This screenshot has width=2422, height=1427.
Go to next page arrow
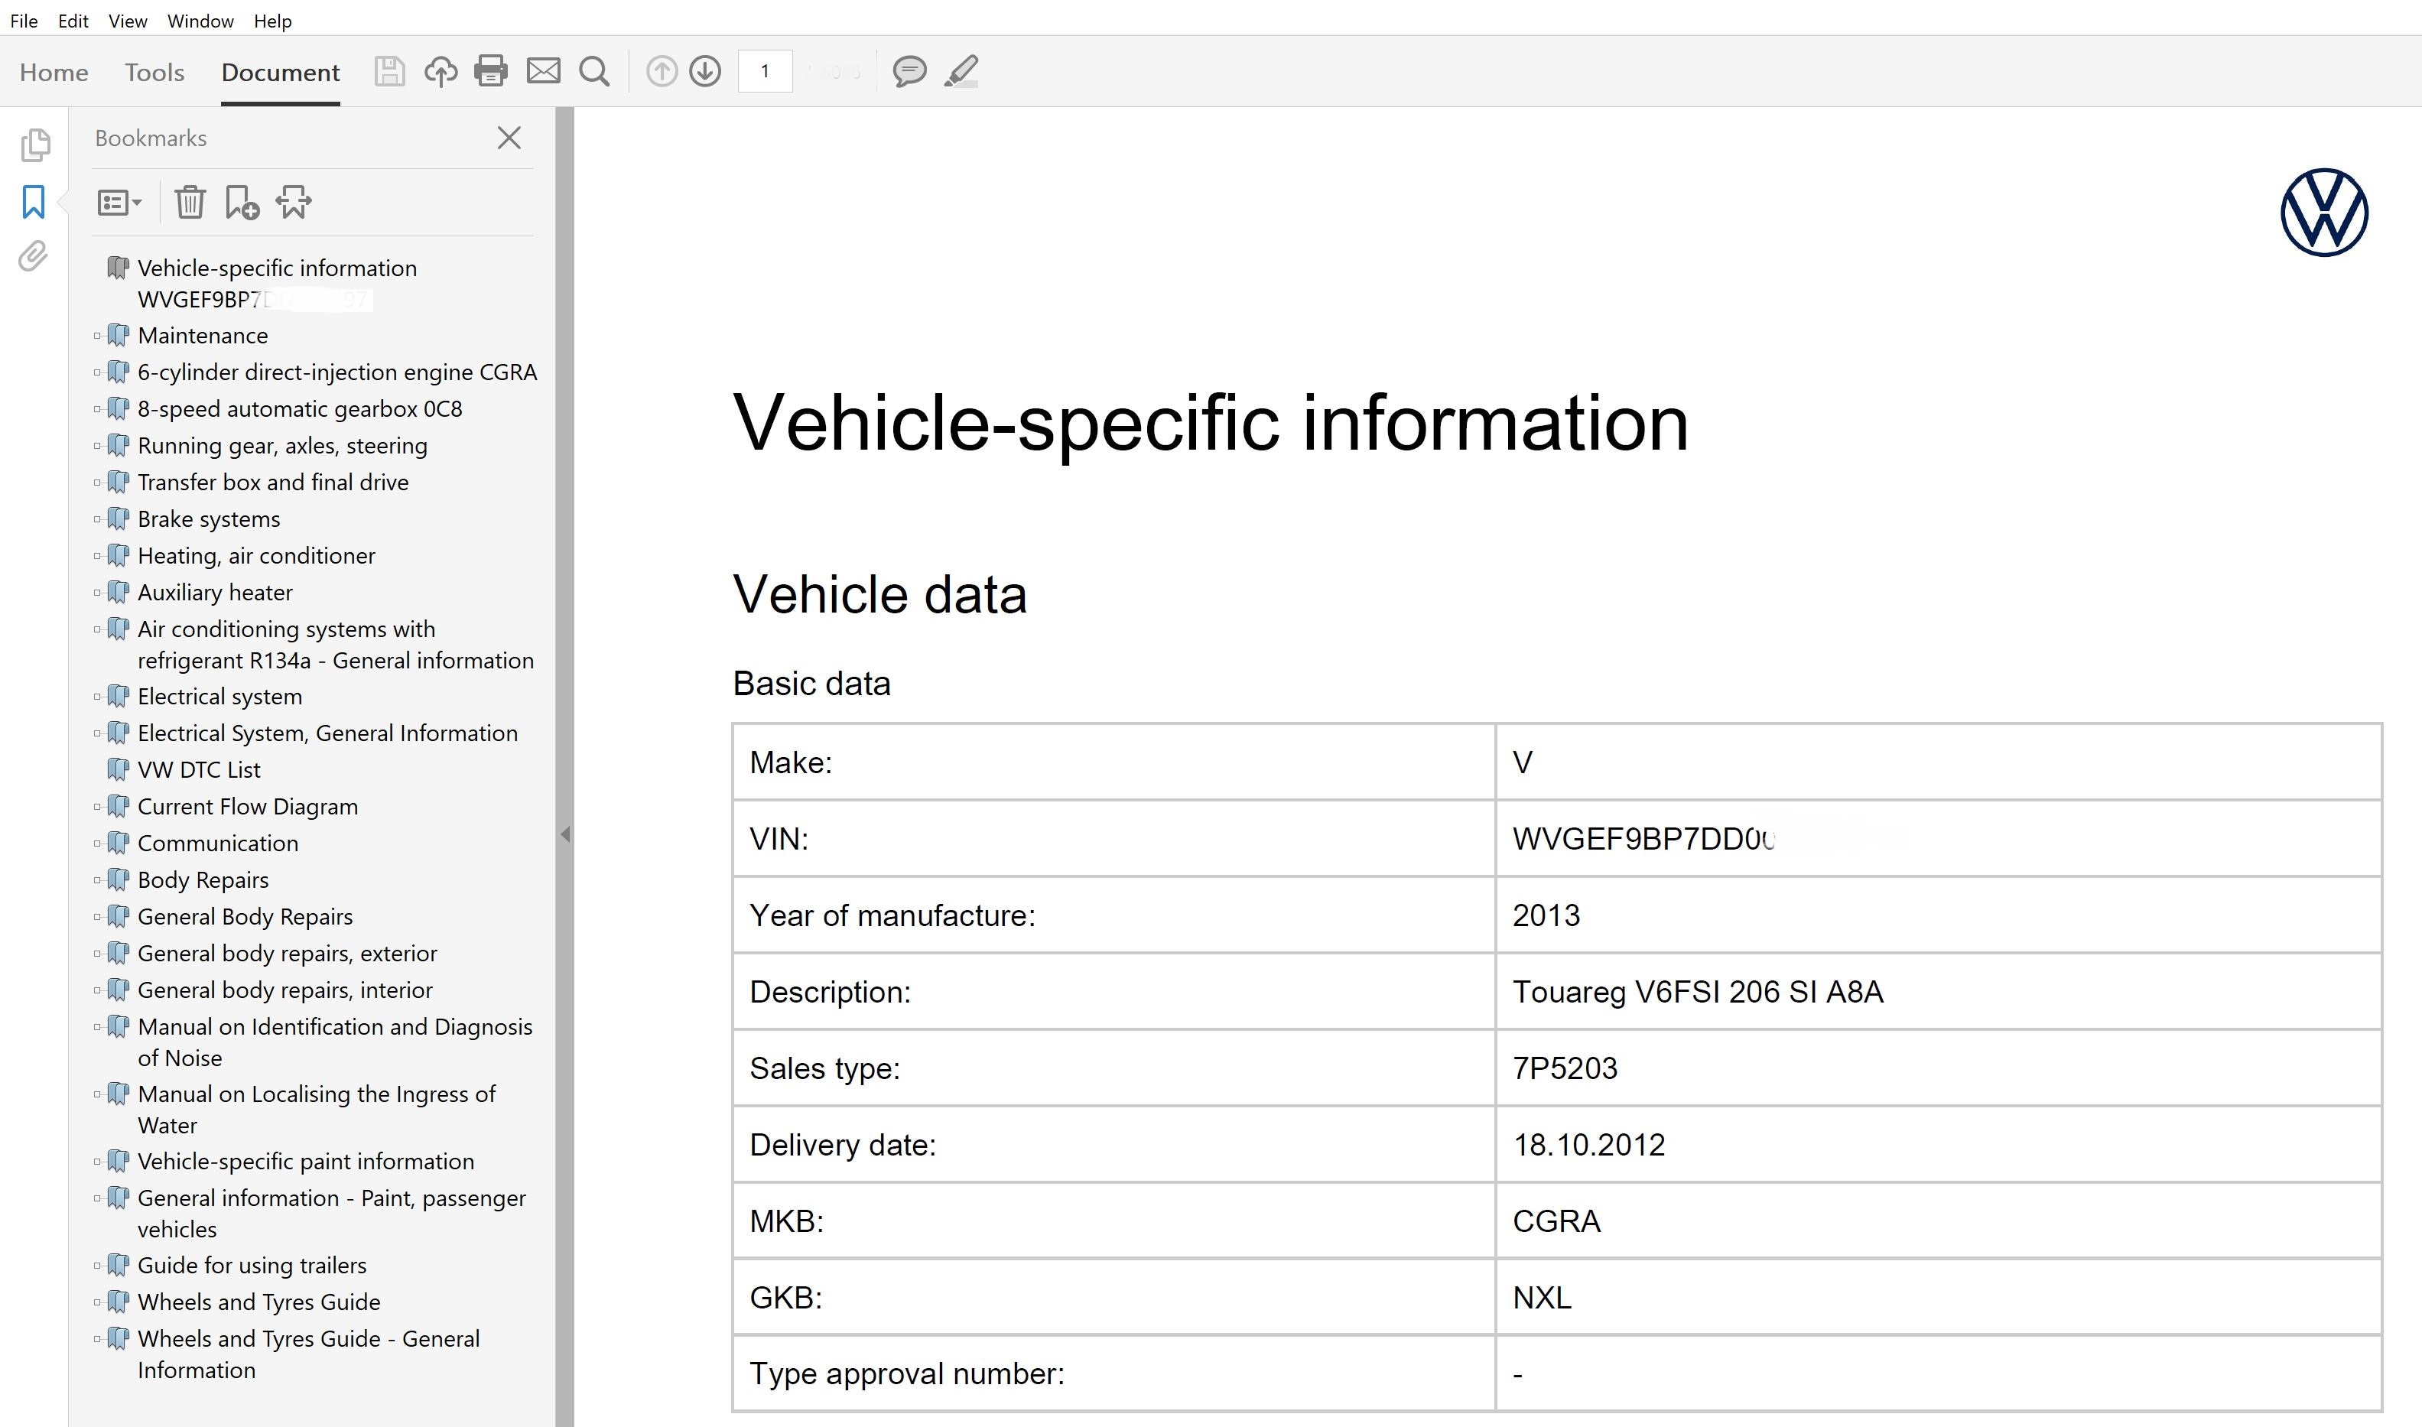pyautogui.click(x=705, y=71)
